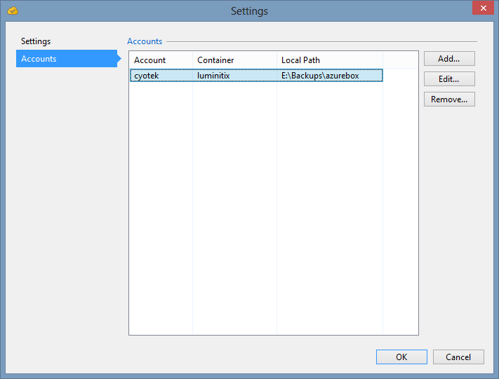This screenshot has height=379, width=499.
Task: Select the E:\Backups\azurebox path cell
Action: tap(330, 76)
